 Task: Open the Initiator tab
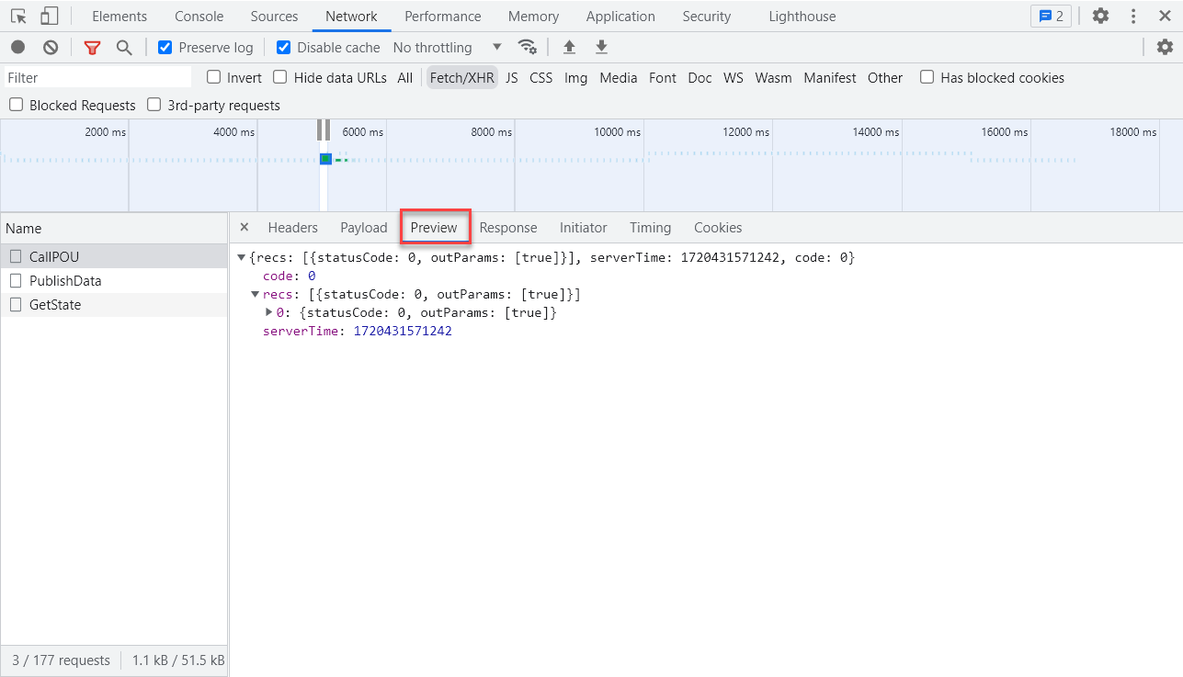click(x=584, y=227)
